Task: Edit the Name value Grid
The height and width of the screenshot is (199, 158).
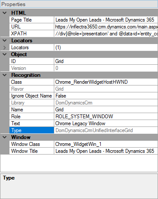Action: [x=106, y=110]
